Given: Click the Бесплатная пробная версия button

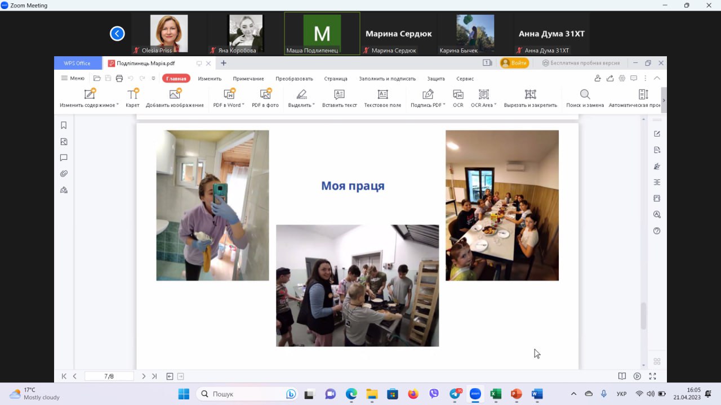Looking at the screenshot, I should pos(581,63).
